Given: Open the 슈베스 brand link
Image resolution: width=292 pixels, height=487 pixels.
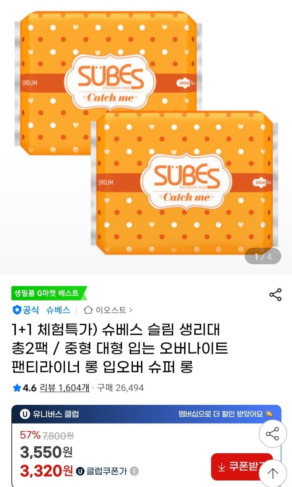Looking at the screenshot, I should coord(58,310).
